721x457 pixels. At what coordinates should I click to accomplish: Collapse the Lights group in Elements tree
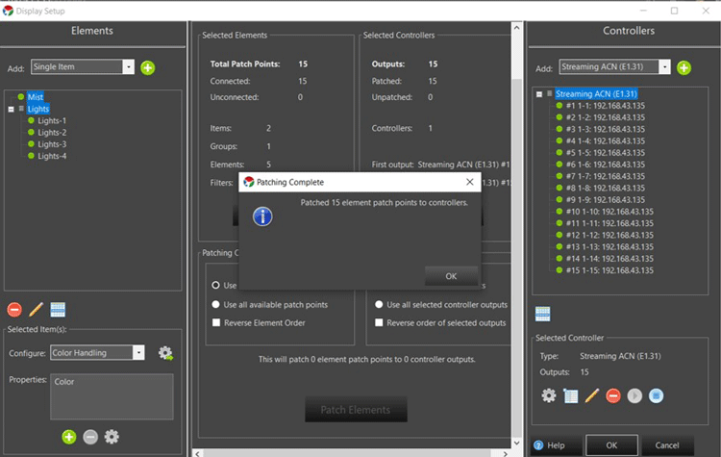coord(10,109)
